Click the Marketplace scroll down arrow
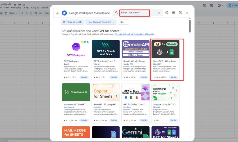 click(x=190, y=136)
